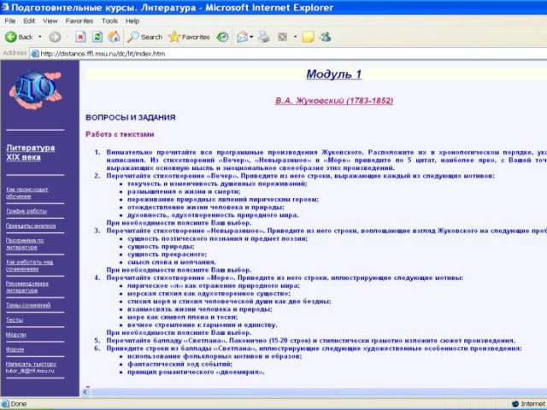
Task: Click bullet text размышления о жизни и смерти
Action: click(x=184, y=191)
